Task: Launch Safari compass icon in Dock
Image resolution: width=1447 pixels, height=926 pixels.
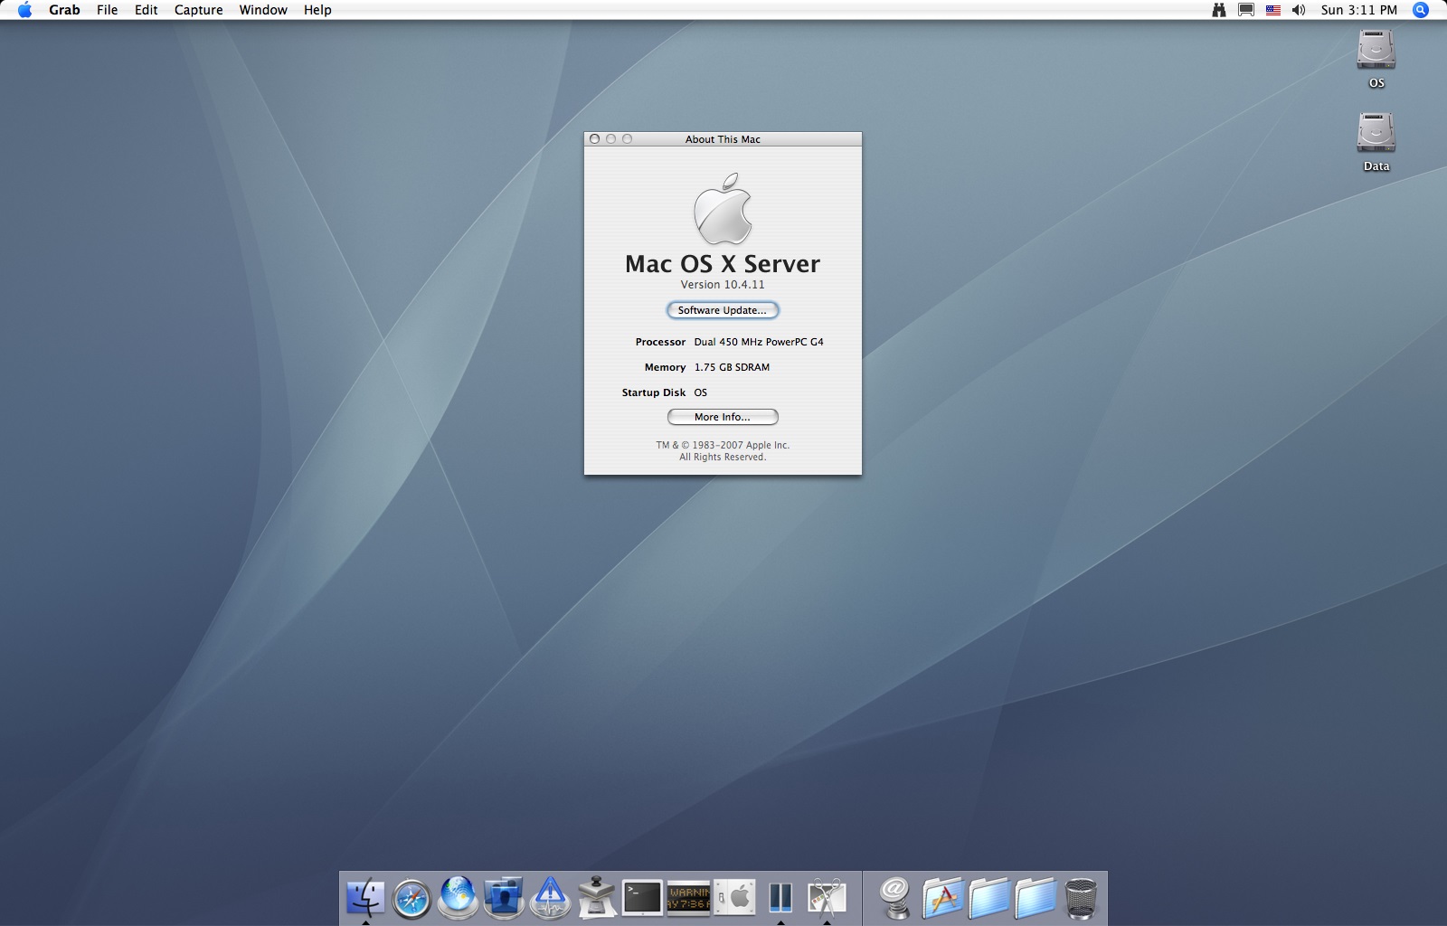Action: 411,898
